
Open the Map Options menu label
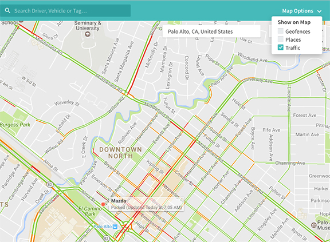click(x=297, y=11)
